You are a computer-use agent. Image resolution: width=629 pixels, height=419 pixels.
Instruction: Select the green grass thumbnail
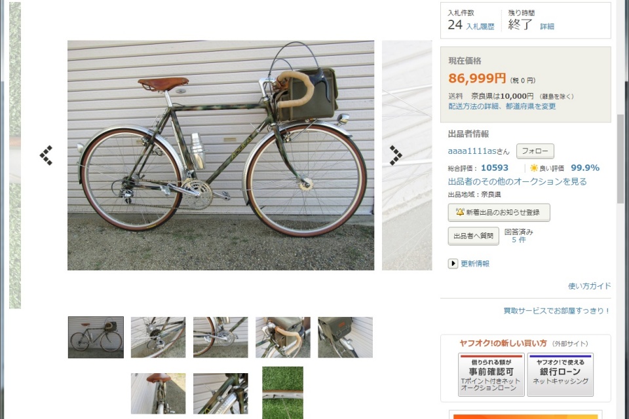[x=283, y=393]
